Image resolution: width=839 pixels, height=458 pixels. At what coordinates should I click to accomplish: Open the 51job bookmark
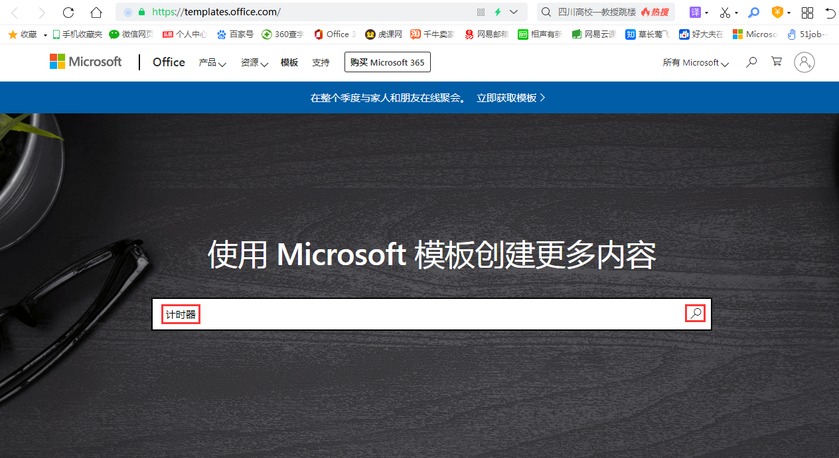point(808,34)
